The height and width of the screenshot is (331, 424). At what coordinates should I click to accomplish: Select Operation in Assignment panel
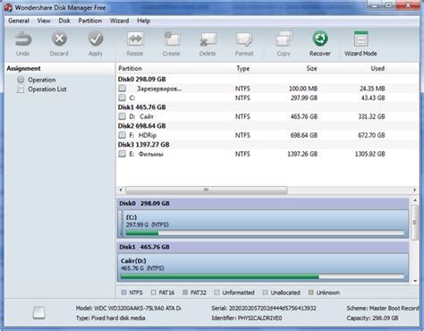click(42, 80)
